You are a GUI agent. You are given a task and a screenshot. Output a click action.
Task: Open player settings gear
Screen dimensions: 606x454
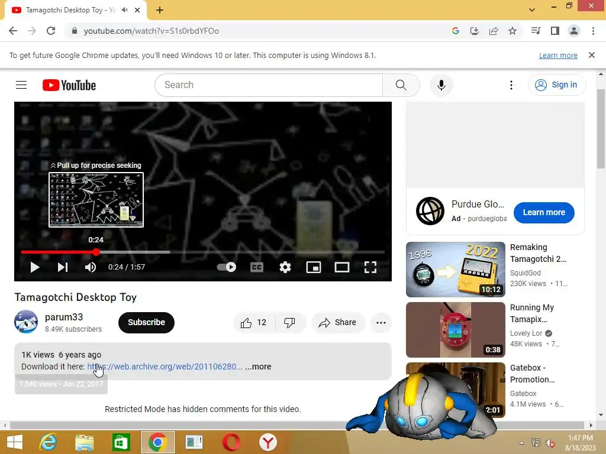285,267
